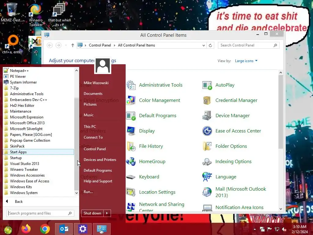Open Color Management icon

pos(131,100)
